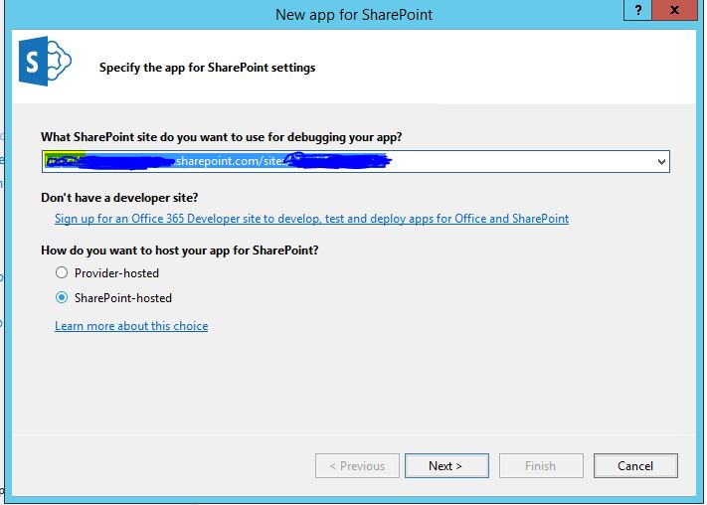The width and height of the screenshot is (707, 505).
Task: Open the Office 365 Developer site sign-up link
Action: coord(311,219)
